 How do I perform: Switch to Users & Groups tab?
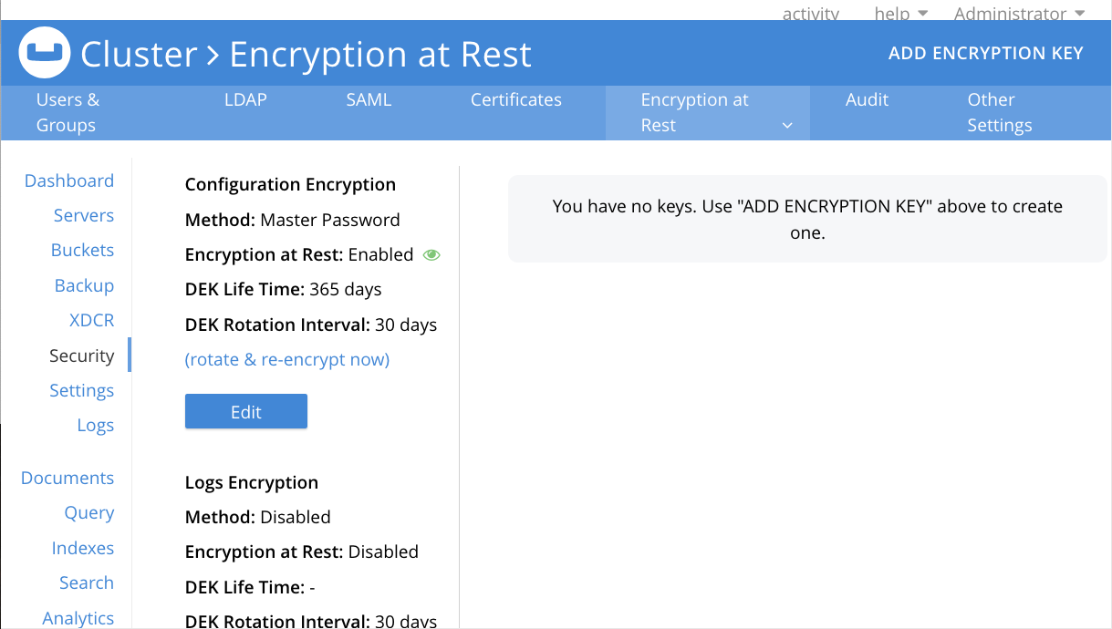coord(68,112)
